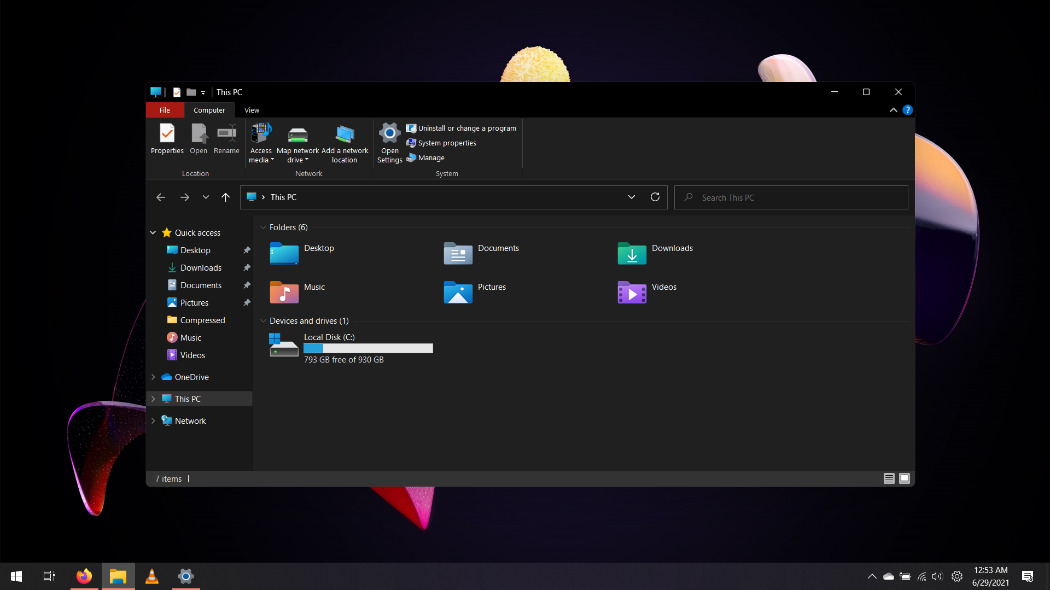1050x590 pixels.
Task: Expand the OneDrive tree item
Action: coord(153,377)
